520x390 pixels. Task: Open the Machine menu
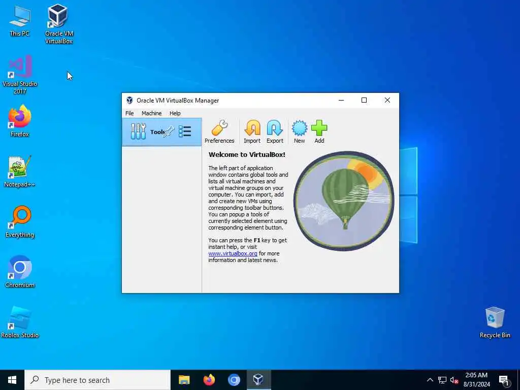click(151, 113)
